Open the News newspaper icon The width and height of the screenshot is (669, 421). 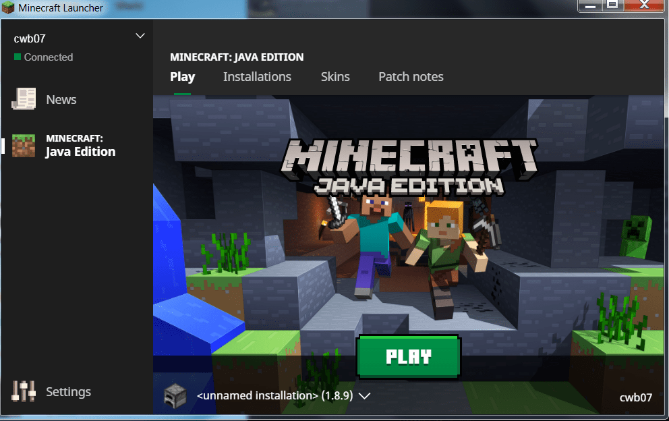coord(24,99)
